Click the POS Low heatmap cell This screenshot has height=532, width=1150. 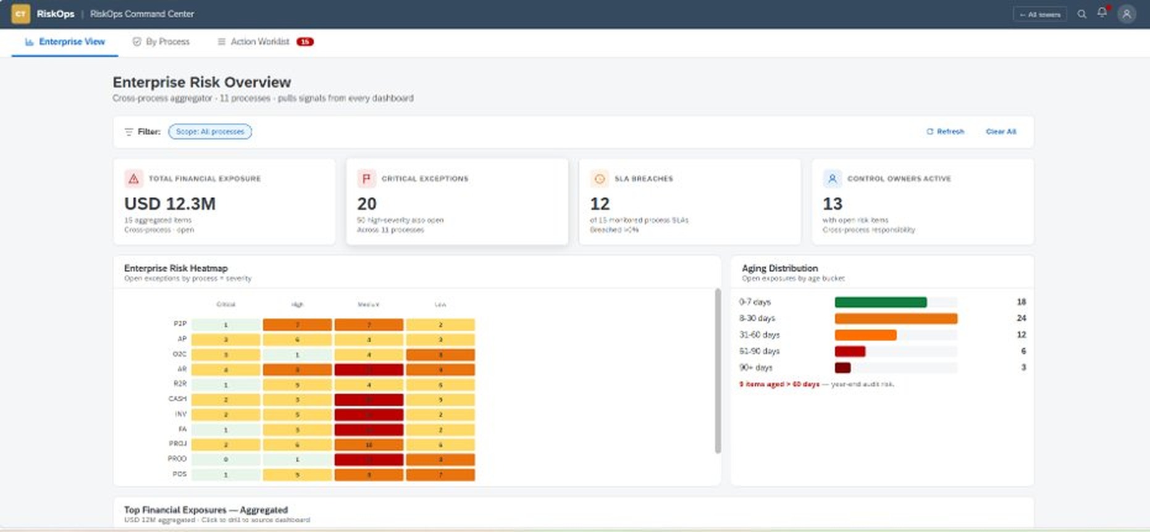[x=440, y=475]
